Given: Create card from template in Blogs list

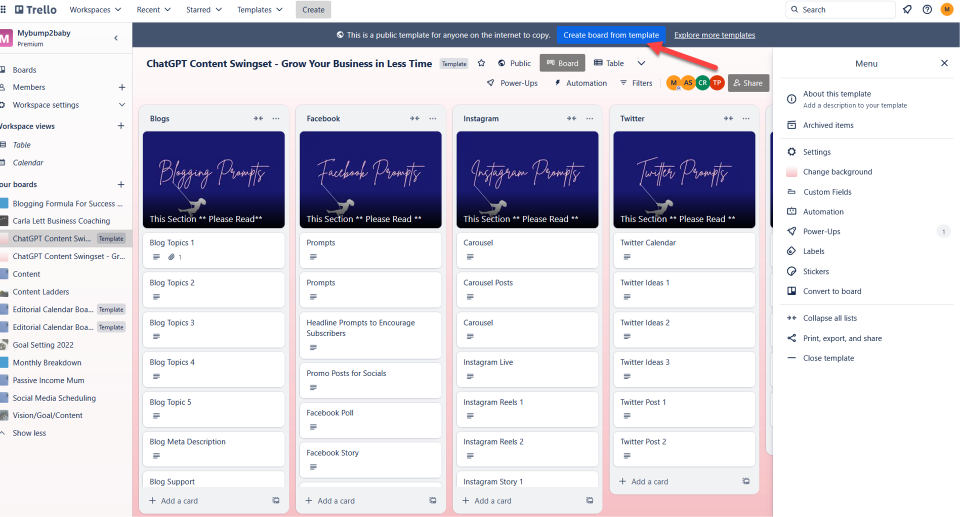Looking at the screenshot, I should [276, 500].
